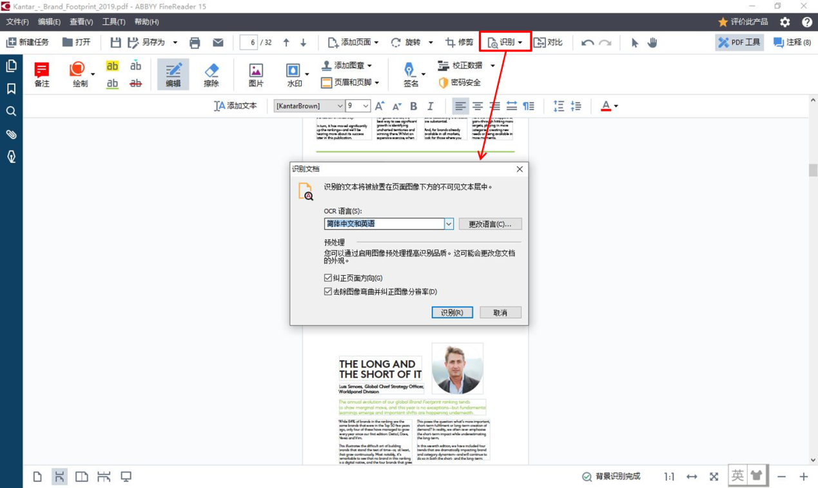The height and width of the screenshot is (488, 818).
Task: Toggle italic I formatting
Action: pyautogui.click(x=430, y=106)
